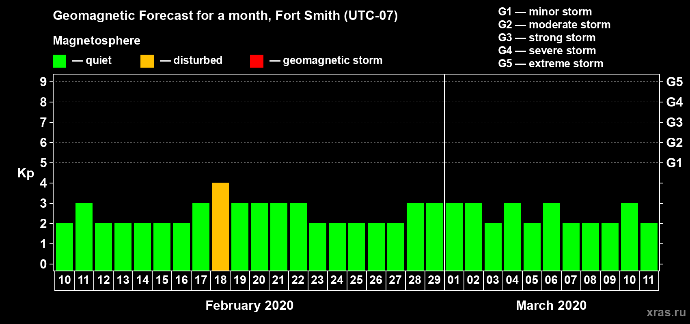The width and height of the screenshot is (690, 324).
Task: Click the '— quiet' legend label
Action: coord(92,60)
